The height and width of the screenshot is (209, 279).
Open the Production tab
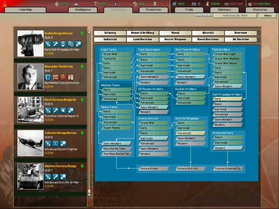[153, 10]
